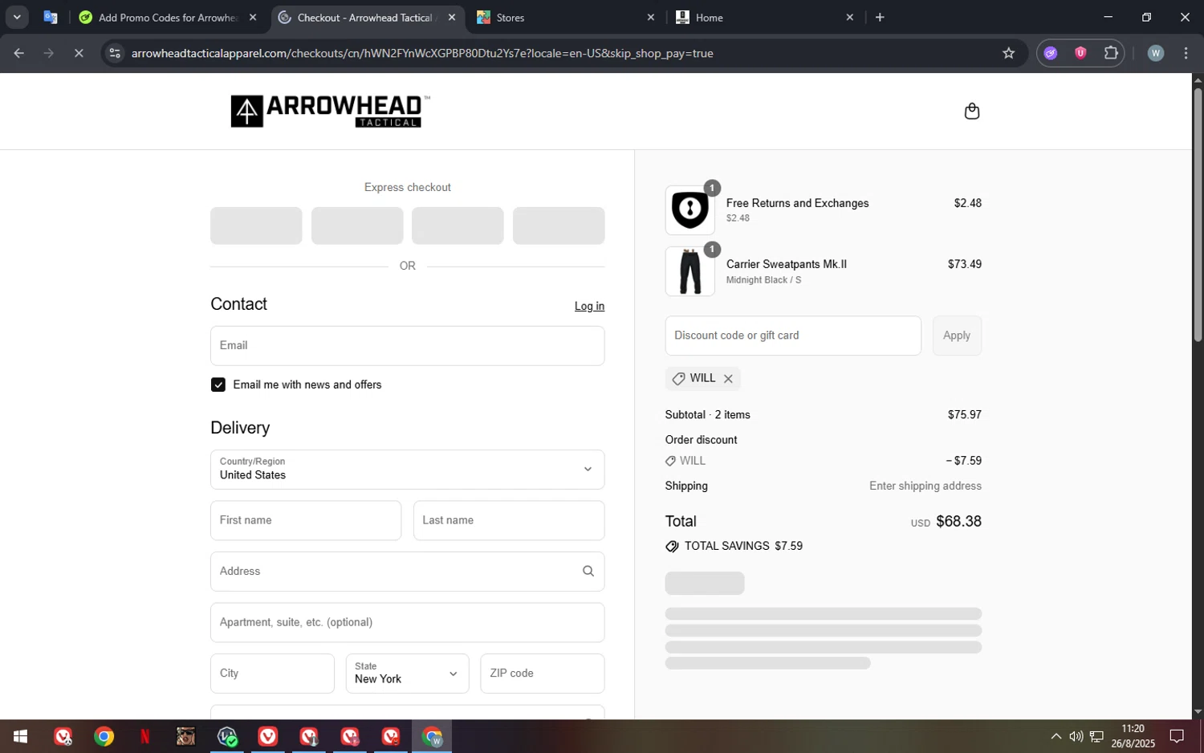Screen dimensions: 1204x753
Task: Focus the City field
Action: click(272, 674)
